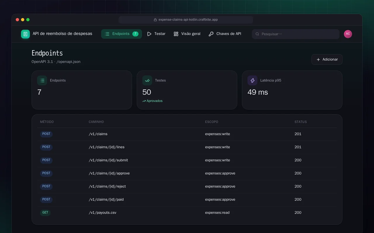The height and width of the screenshot is (233, 374).
Task: Open the AC user avatar
Action: click(348, 34)
